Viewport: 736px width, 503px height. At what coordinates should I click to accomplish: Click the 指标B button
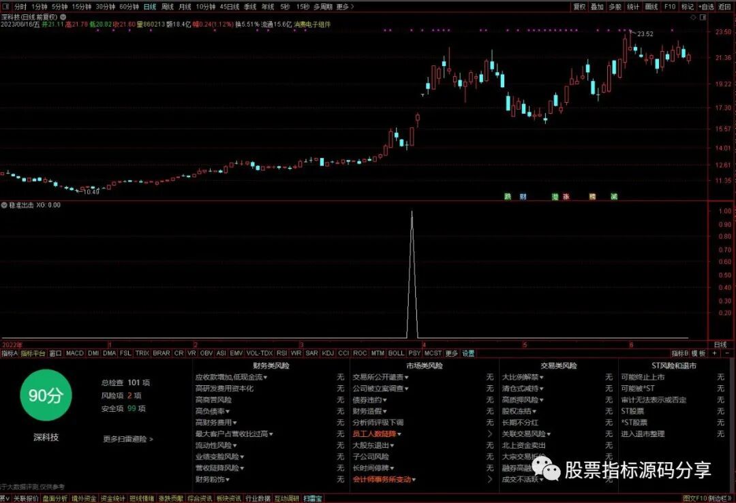[x=679, y=353]
